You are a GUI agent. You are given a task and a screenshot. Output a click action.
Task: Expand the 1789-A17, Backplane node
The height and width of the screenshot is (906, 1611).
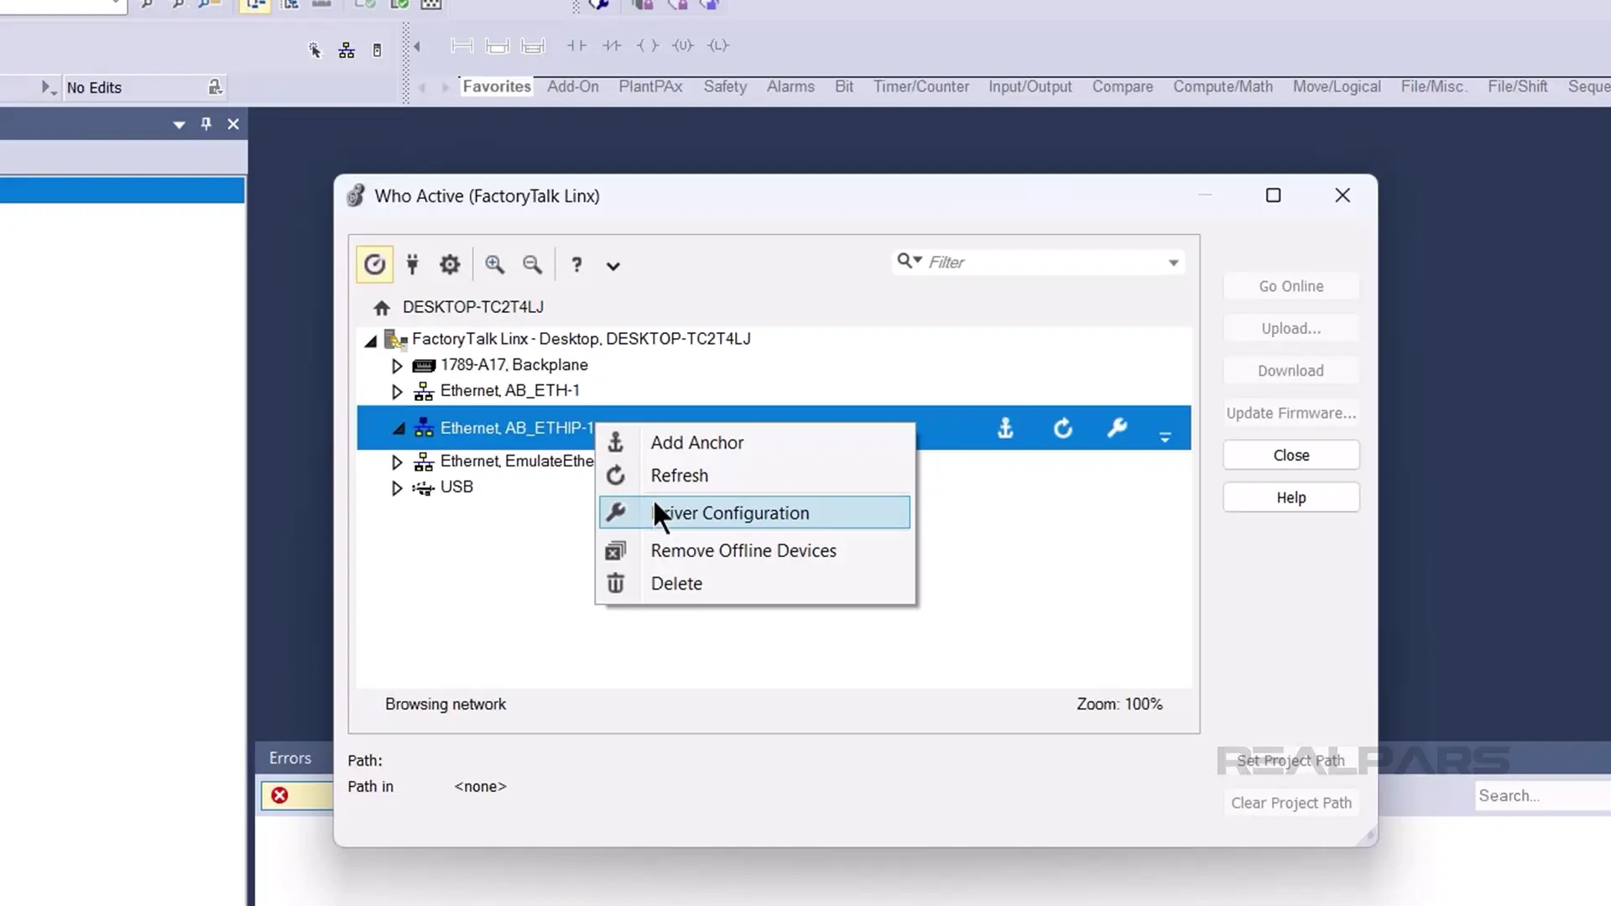click(x=397, y=366)
